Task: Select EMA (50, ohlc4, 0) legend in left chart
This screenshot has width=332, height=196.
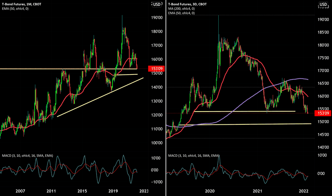Action: click(x=15, y=9)
